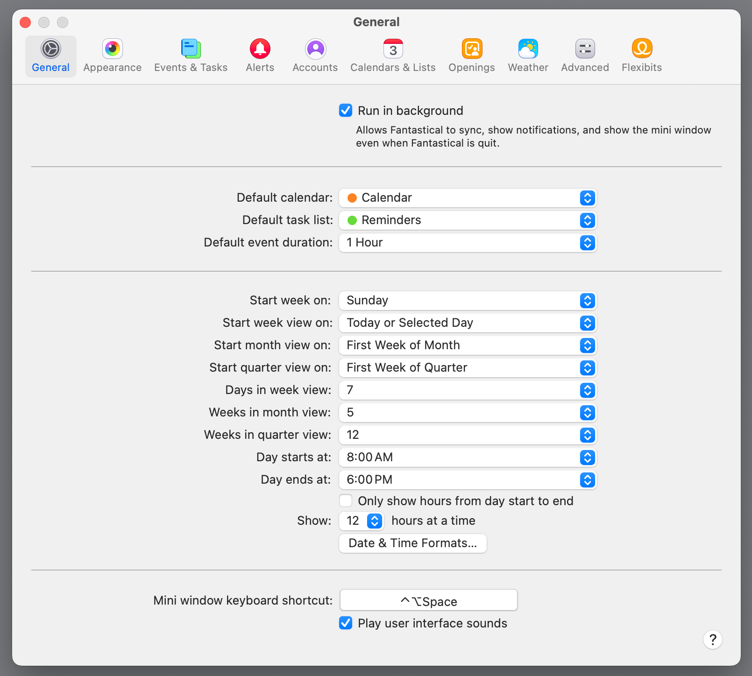The height and width of the screenshot is (676, 752).
Task: Open the Day ends at dropdown
Action: pyautogui.click(x=468, y=480)
